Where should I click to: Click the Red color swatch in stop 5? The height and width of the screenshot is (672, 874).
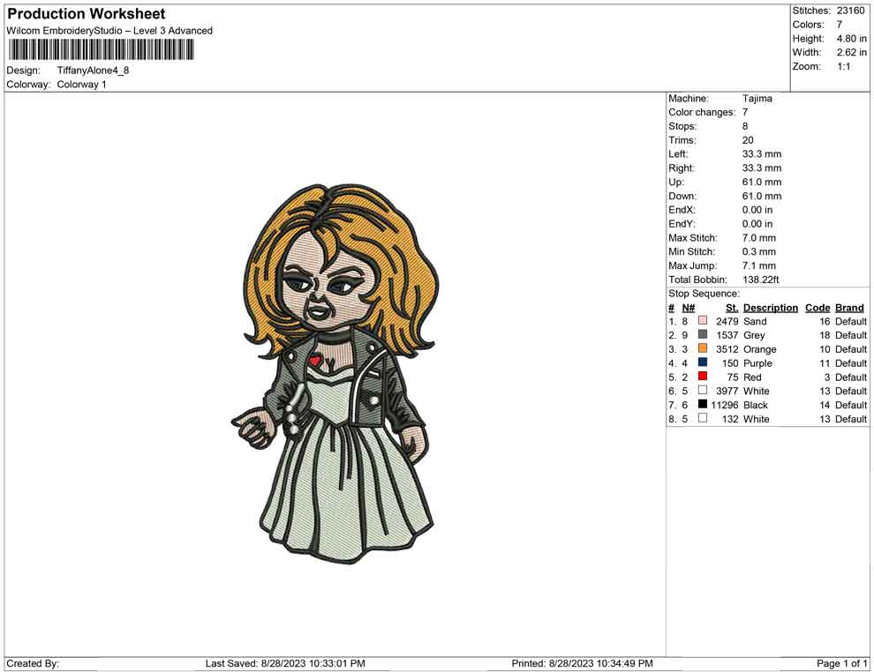[703, 377]
